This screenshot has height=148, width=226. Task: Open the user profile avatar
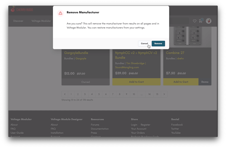point(209,21)
